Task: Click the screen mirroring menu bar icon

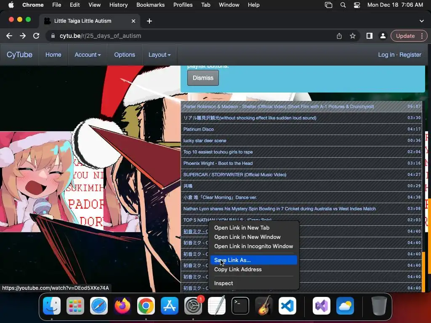Action: pos(328,5)
